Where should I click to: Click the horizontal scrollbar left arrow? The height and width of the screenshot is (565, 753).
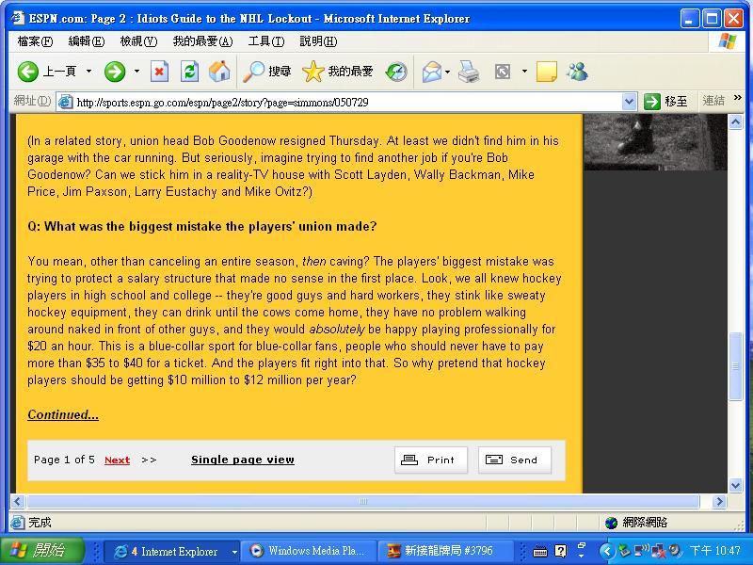tap(17, 502)
